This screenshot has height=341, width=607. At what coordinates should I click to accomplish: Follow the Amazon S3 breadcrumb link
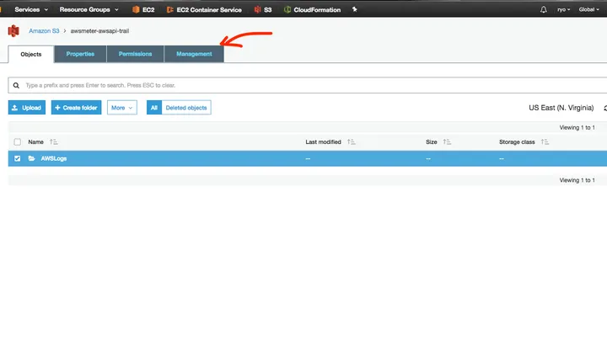tap(44, 31)
